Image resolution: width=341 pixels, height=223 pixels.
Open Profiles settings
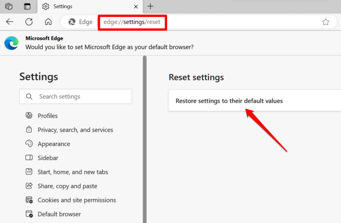(x=47, y=116)
